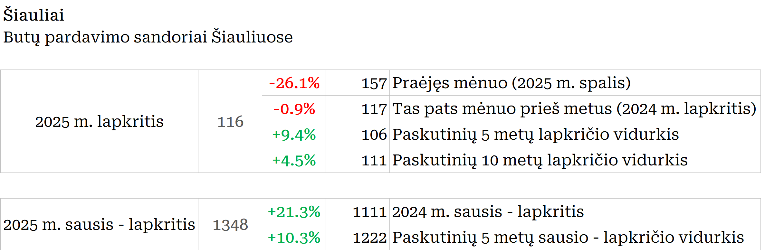
Task: Select the "2024 m. sausis - lapkritis" label
Action: coord(488,212)
